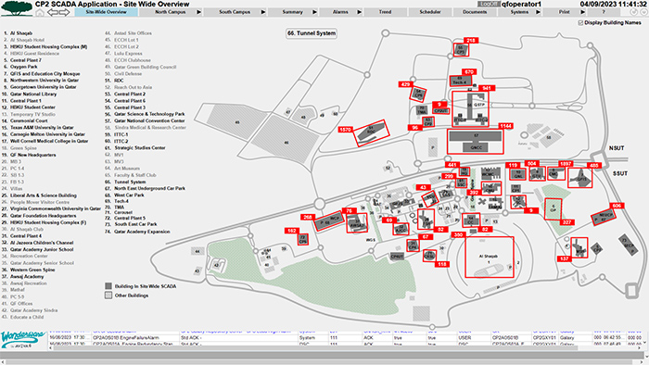
Task: Click the qfoperator1 username text
Action: [x=521, y=4]
